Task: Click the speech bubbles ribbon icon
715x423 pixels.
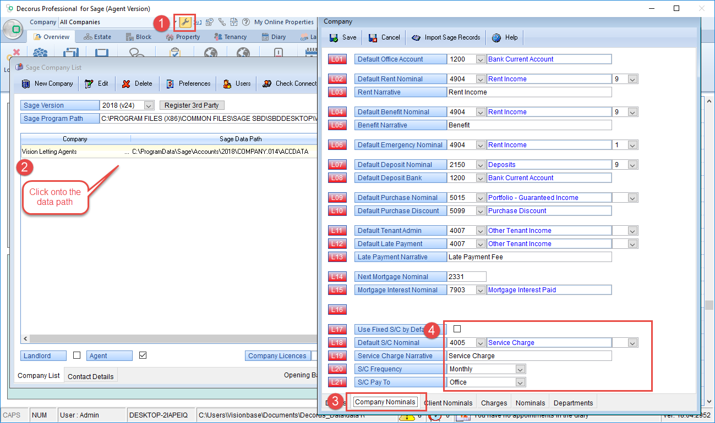Action: (x=136, y=53)
